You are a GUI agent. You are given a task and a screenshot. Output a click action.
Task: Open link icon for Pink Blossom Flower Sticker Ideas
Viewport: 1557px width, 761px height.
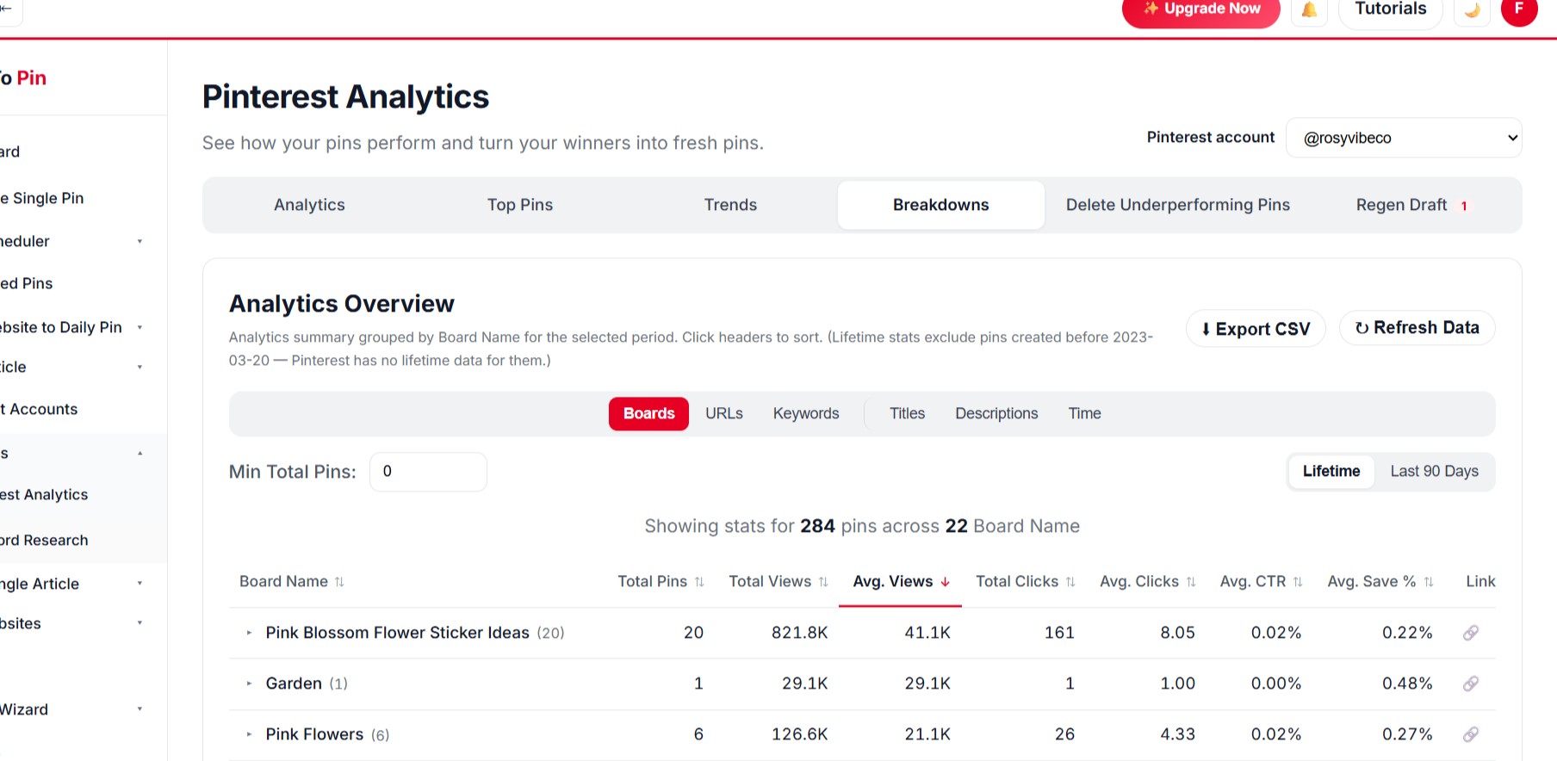pos(1471,633)
